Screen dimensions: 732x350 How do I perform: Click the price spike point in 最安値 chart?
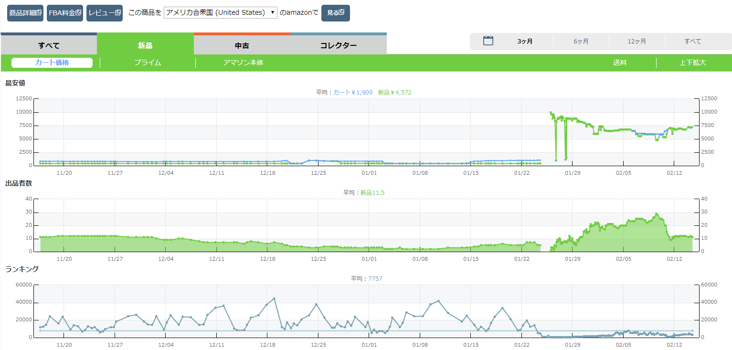551,113
